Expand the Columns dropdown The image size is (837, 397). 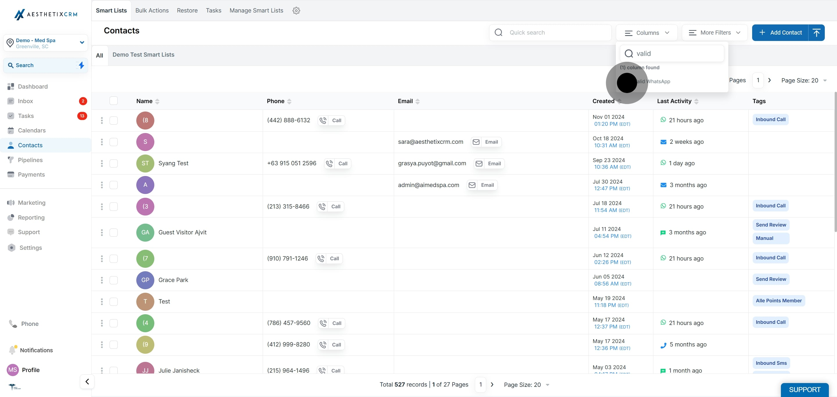(x=647, y=33)
